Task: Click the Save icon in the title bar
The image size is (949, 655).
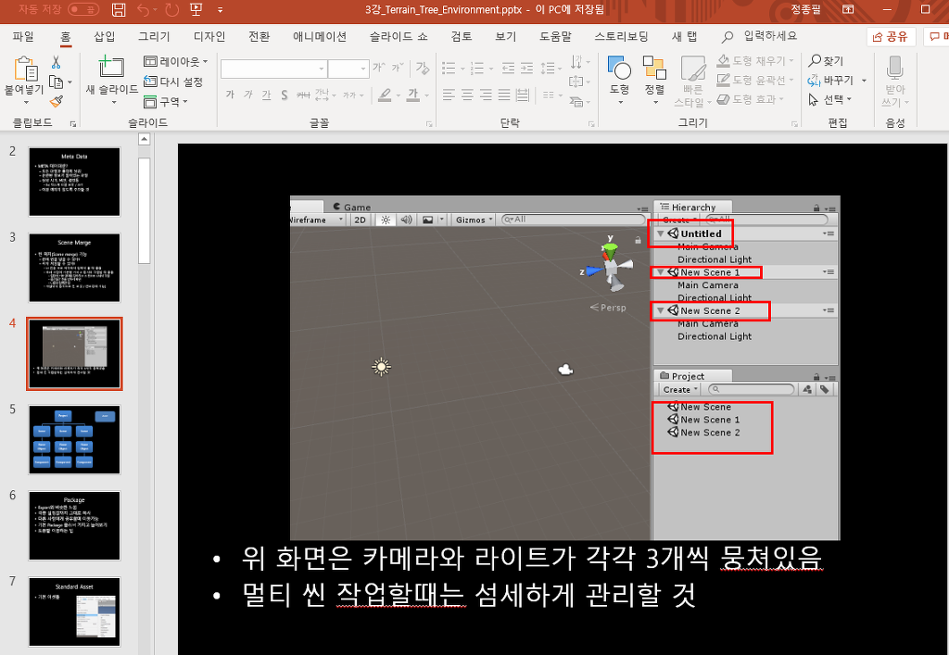Action: (x=119, y=10)
